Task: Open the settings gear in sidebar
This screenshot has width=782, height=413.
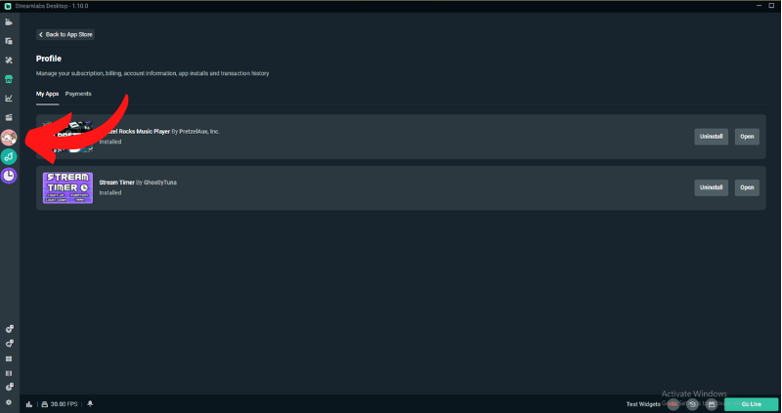Action: click(9, 402)
